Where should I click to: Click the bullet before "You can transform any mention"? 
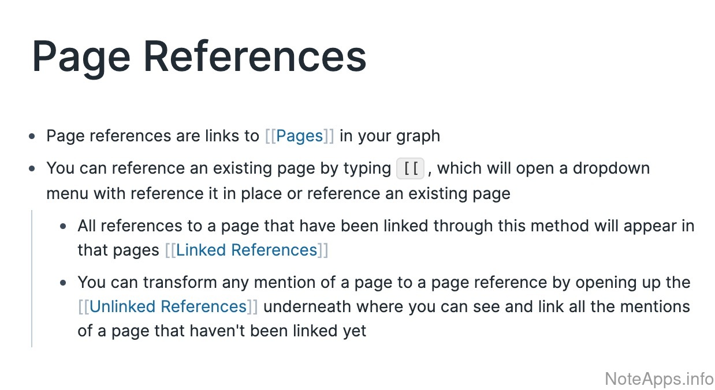64,283
